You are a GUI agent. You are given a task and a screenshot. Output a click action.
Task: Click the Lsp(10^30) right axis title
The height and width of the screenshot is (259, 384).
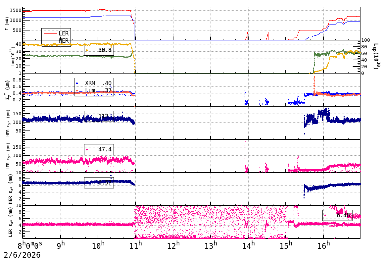pyautogui.click(x=377, y=56)
